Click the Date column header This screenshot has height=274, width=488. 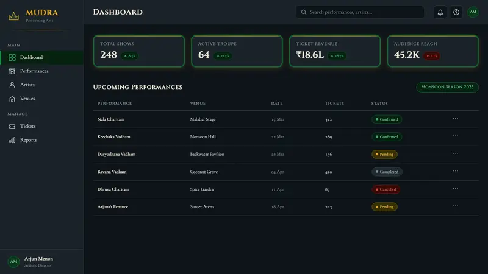coord(277,103)
